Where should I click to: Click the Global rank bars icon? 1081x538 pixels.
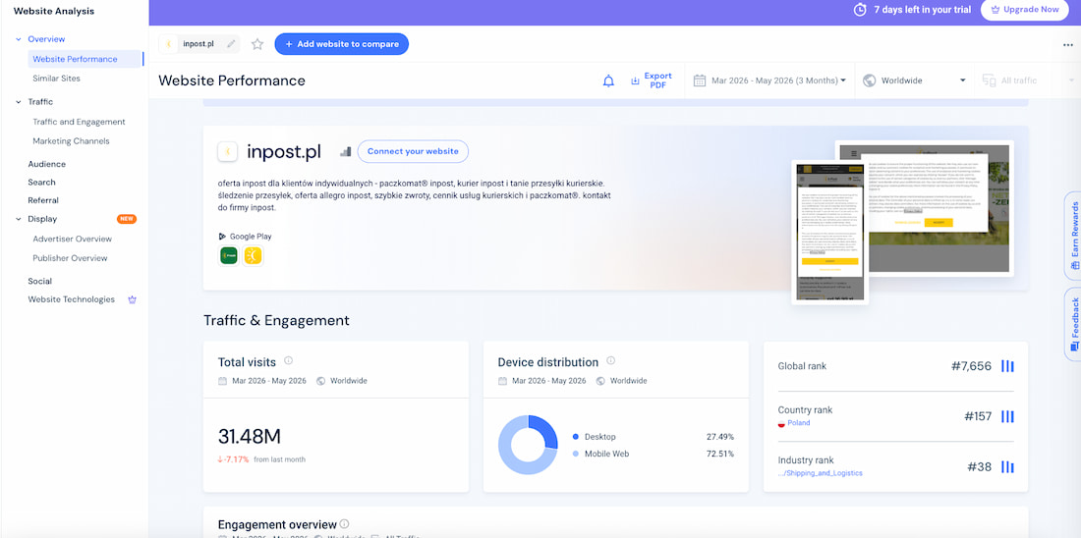point(1007,366)
